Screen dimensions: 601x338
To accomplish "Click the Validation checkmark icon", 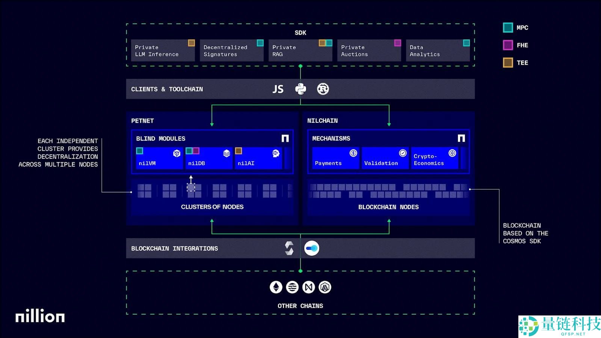I will point(403,153).
